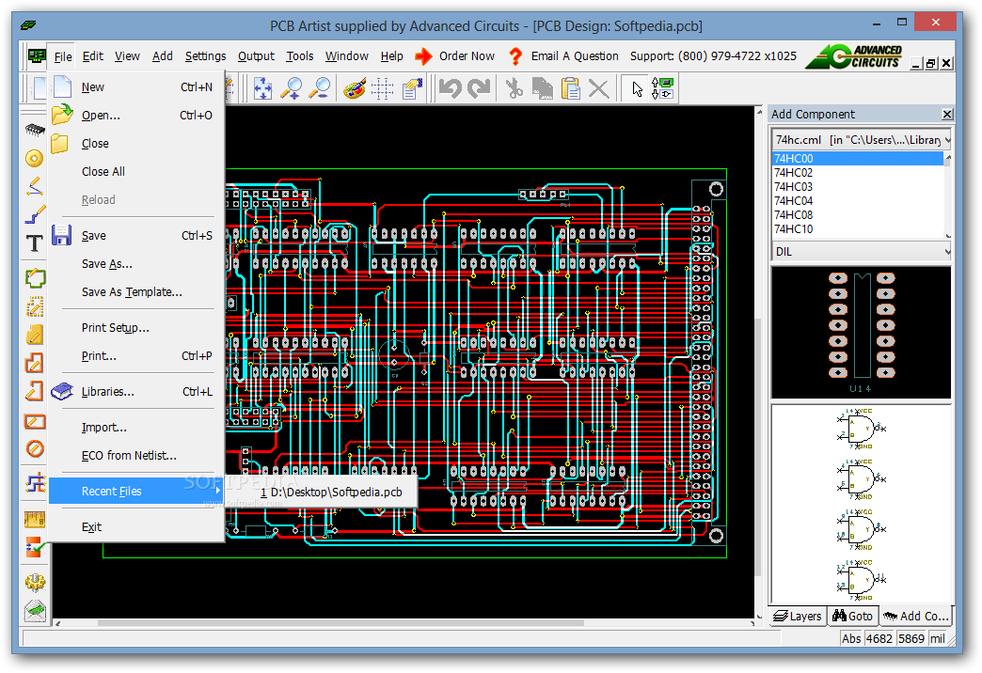The height and width of the screenshot is (673, 982).
Task: Select 74HC10 in the component list
Action: pos(858,229)
